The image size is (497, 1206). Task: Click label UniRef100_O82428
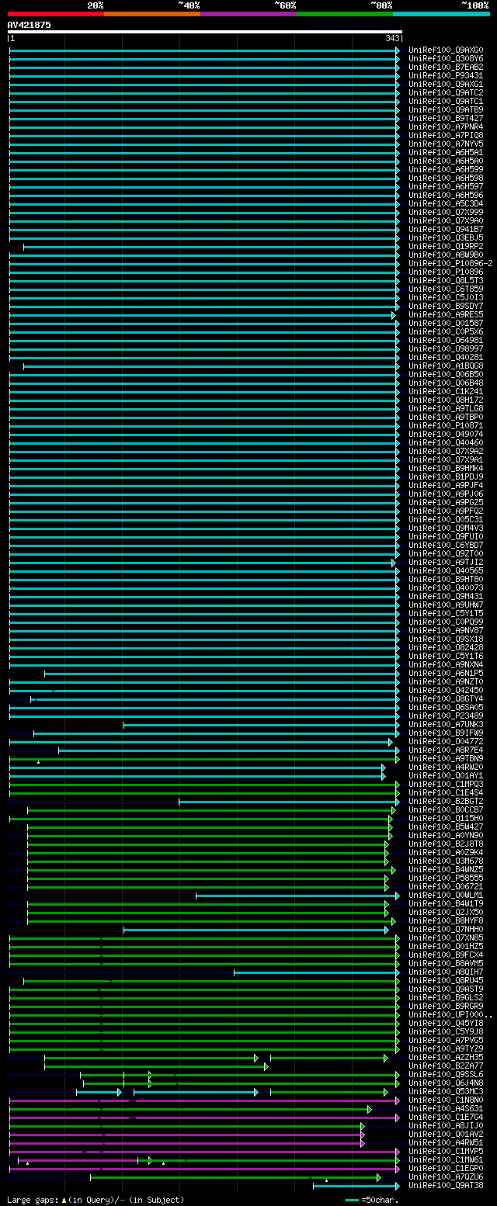446,648
